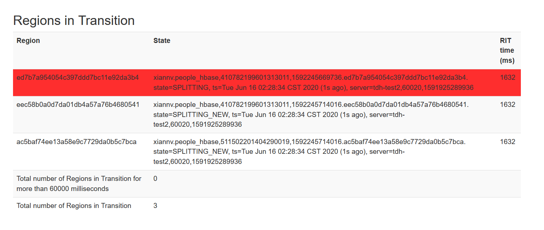544x230 pixels.
Task: Click the value 0 for regions over 60000 ms
Action: pos(155,178)
